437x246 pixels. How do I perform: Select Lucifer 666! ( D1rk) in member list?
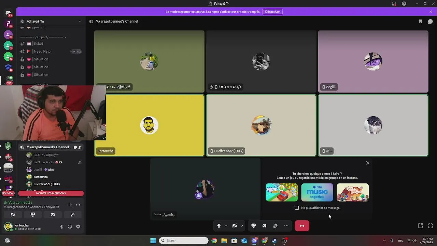tap(55, 184)
